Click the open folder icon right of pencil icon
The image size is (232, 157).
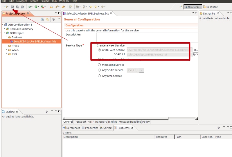[63, 7]
